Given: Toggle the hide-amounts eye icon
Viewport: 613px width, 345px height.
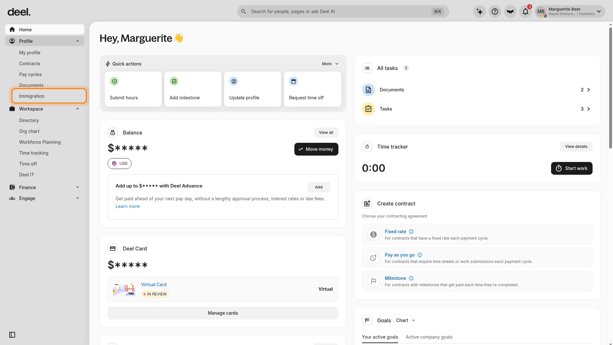Looking at the screenshot, I should tap(510, 11).
